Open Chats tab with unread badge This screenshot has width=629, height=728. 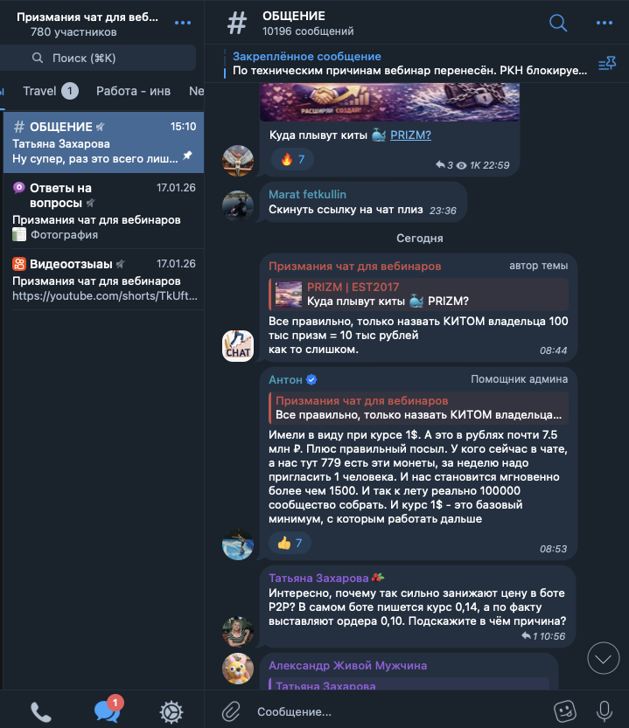(108, 710)
